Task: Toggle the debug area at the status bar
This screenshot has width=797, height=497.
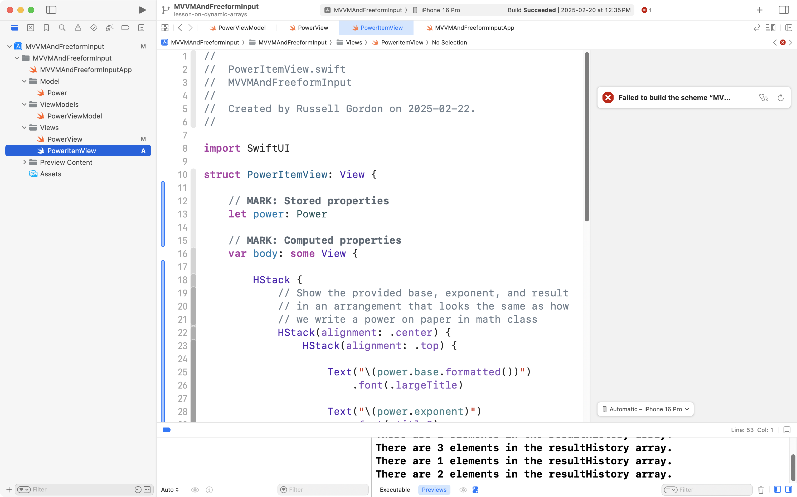Action: click(x=787, y=430)
